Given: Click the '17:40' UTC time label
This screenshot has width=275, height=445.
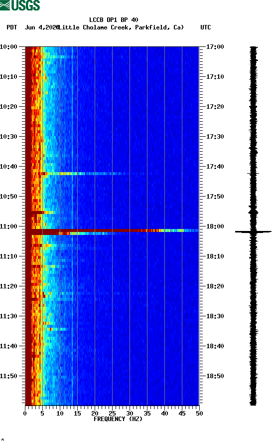Looking at the screenshot, I should (x=215, y=167).
